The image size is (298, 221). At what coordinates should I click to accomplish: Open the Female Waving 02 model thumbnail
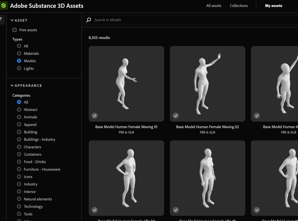[x=207, y=84]
